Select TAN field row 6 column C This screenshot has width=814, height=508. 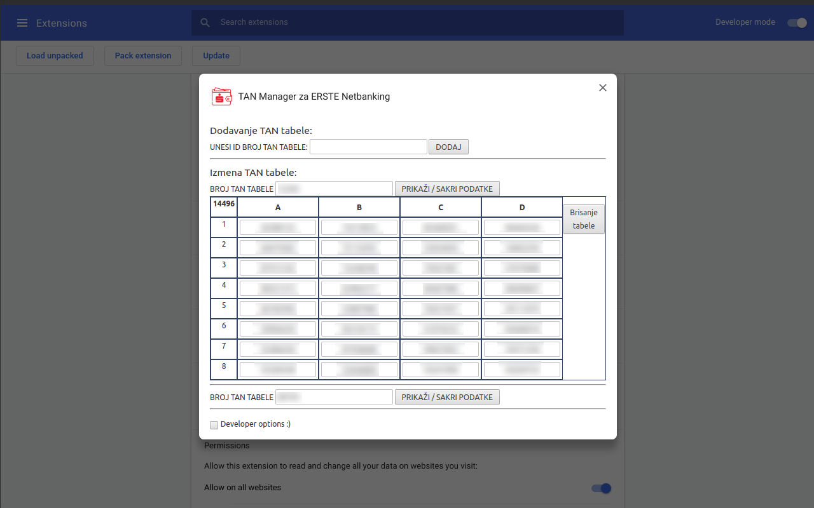441,329
